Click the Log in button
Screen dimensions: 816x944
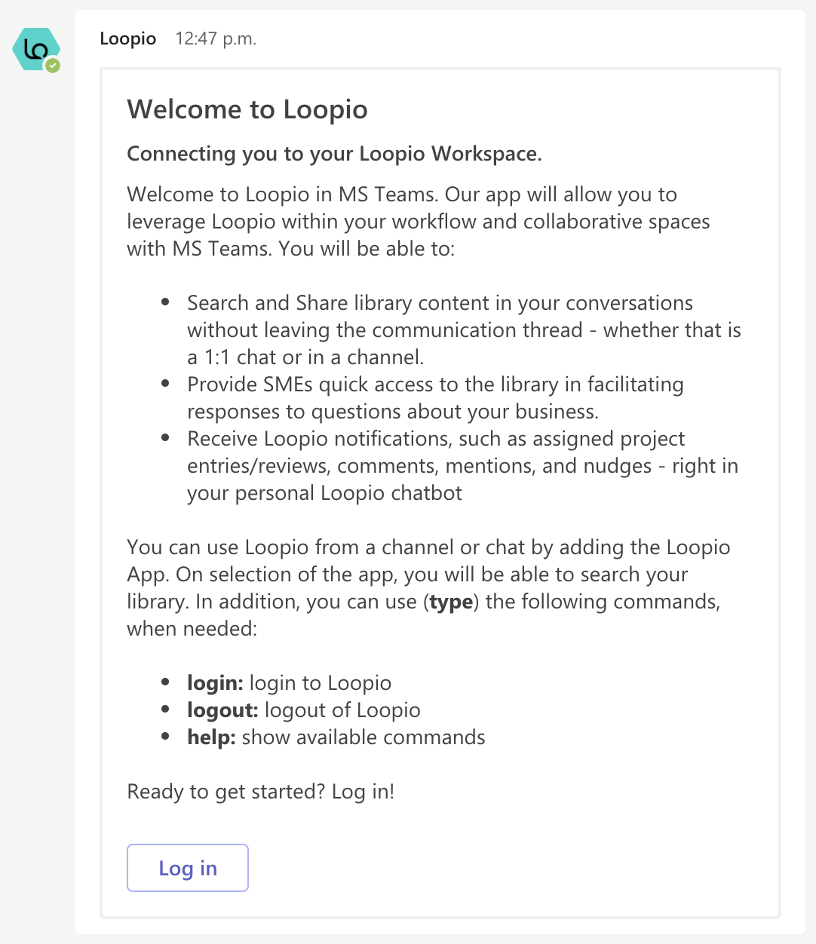point(187,868)
